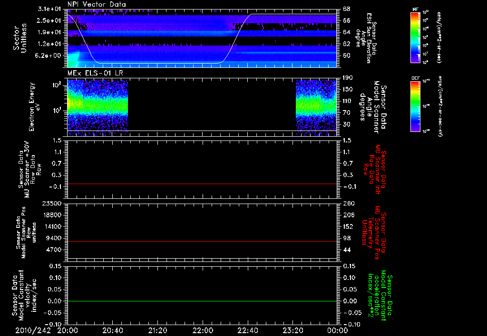Click the 260 telemetry tick label
Screen dimensions: 487x336
coord(348,203)
